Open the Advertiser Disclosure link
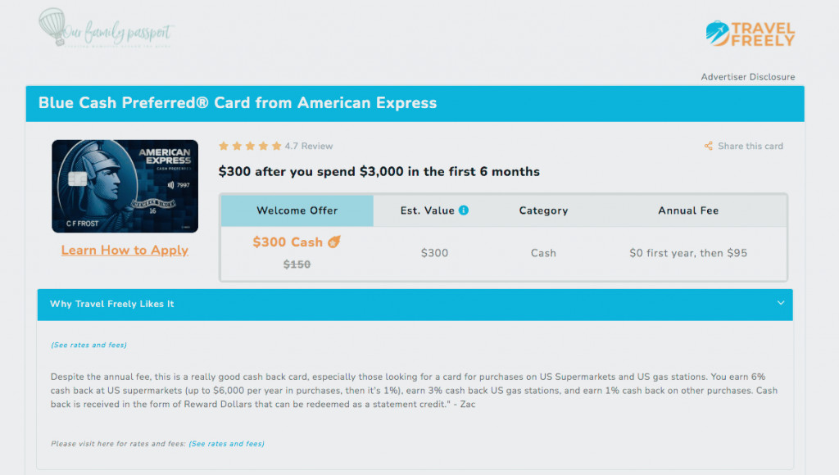The width and height of the screenshot is (839, 475). (748, 77)
